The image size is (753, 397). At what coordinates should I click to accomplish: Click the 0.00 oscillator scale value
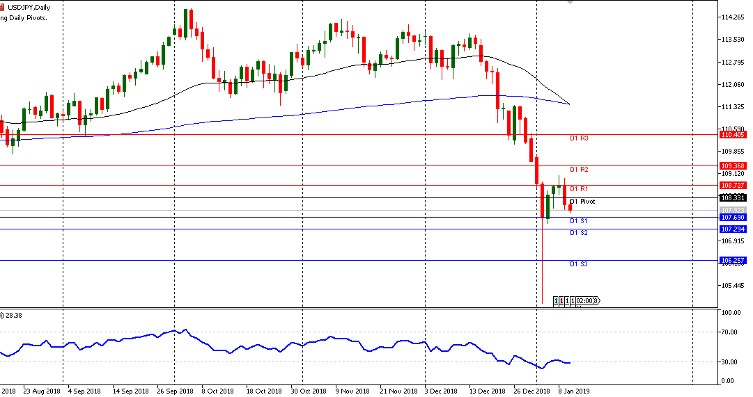pos(727,381)
